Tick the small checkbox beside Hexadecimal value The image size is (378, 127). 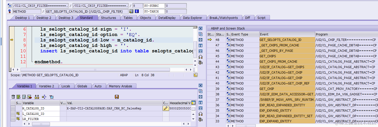(x=193, y=109)
